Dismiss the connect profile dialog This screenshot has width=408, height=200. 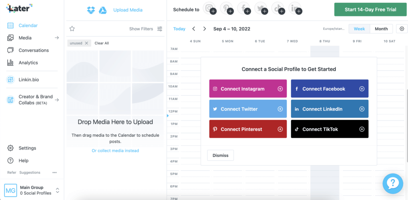220,155
